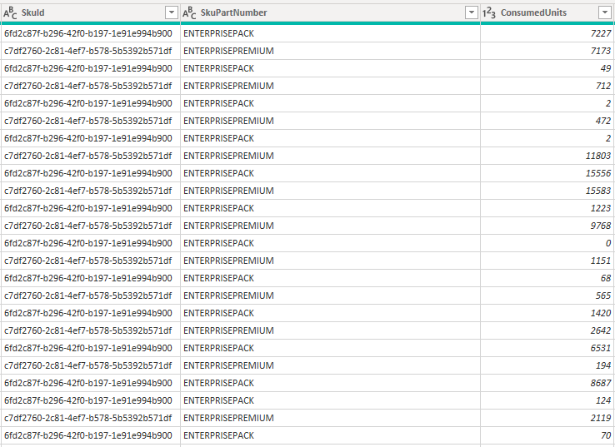The height and width of the screenshot is (447, 615).
Task: Click the cell with value 124
Action: (547, 400)
